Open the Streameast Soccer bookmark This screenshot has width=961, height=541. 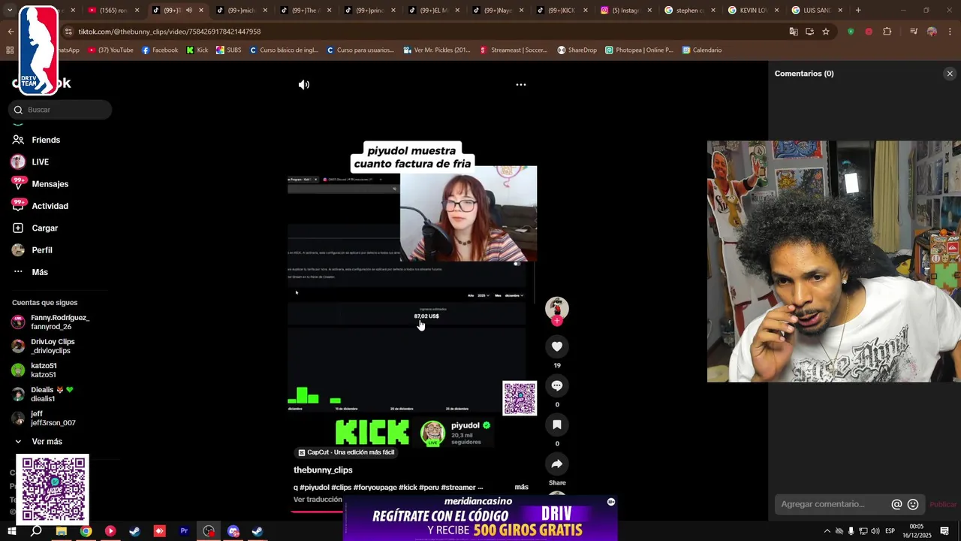coord(514,50)
